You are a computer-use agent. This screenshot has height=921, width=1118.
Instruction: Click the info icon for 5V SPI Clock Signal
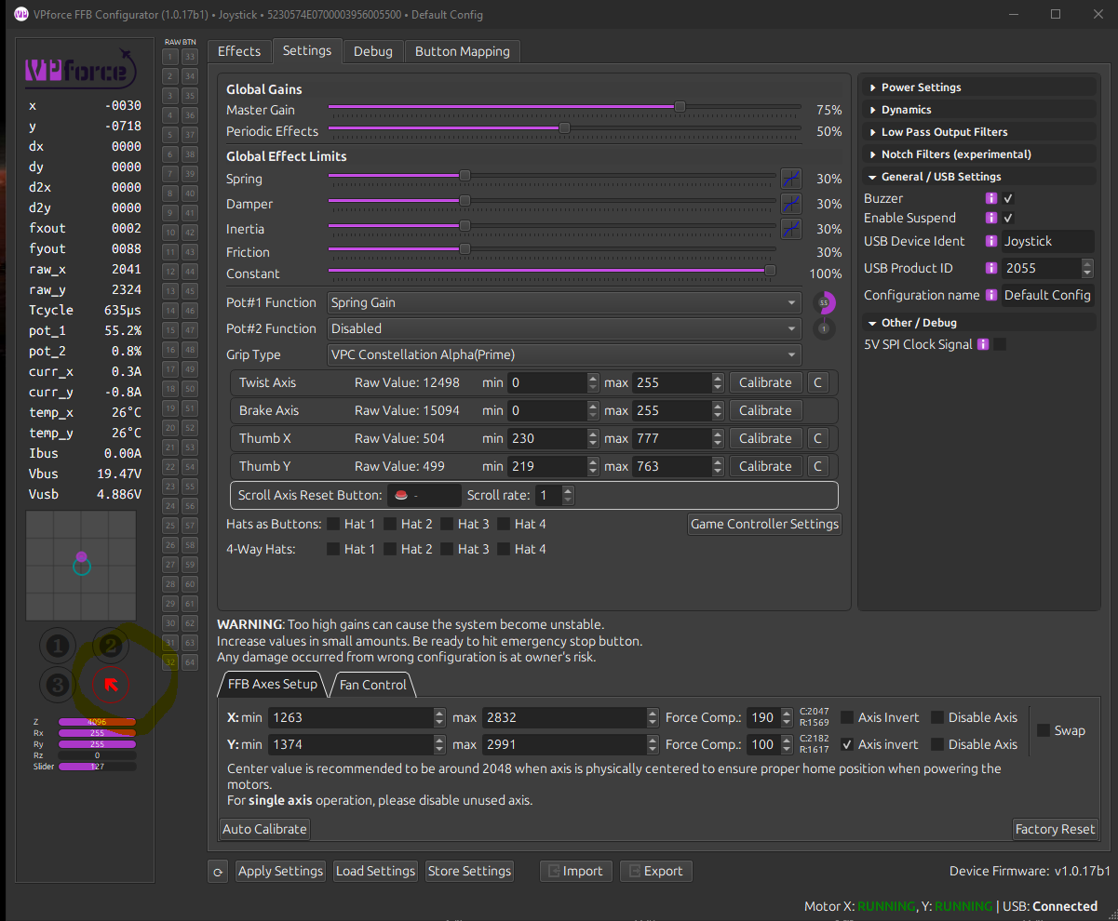coord(982,344)
